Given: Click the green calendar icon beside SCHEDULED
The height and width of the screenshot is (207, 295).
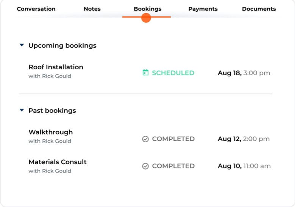Looking at the screenshot, I should (145, 73).
